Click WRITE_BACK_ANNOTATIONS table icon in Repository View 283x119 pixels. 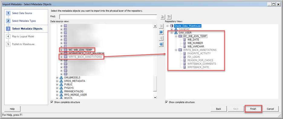tap(180, 50)
